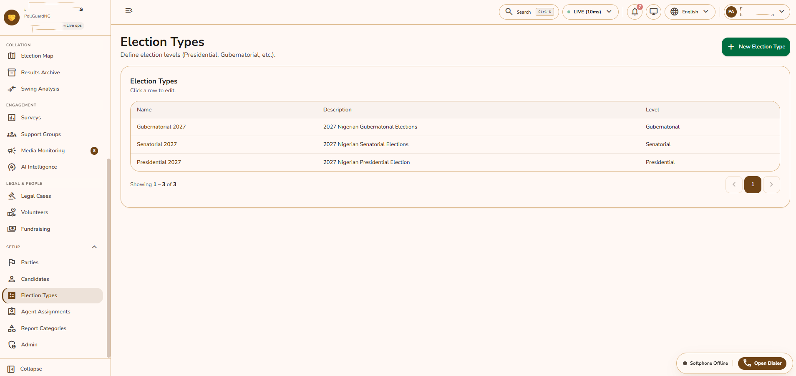
Task: Click the PollGuardNG logo
Action: click(12, 18)
